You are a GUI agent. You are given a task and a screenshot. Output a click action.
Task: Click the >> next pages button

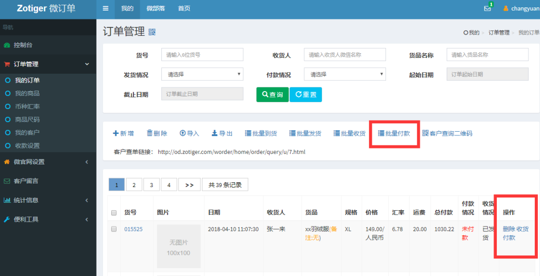click(189, 185)
